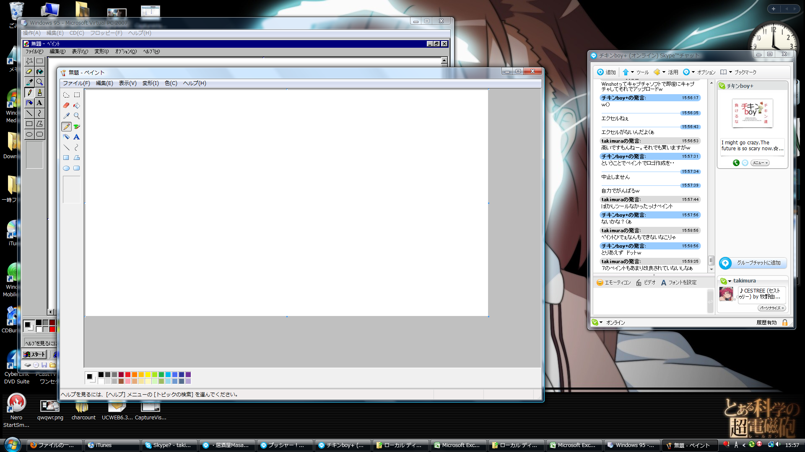Select the magnifier tool in Vista Paint

pos(77,116)
